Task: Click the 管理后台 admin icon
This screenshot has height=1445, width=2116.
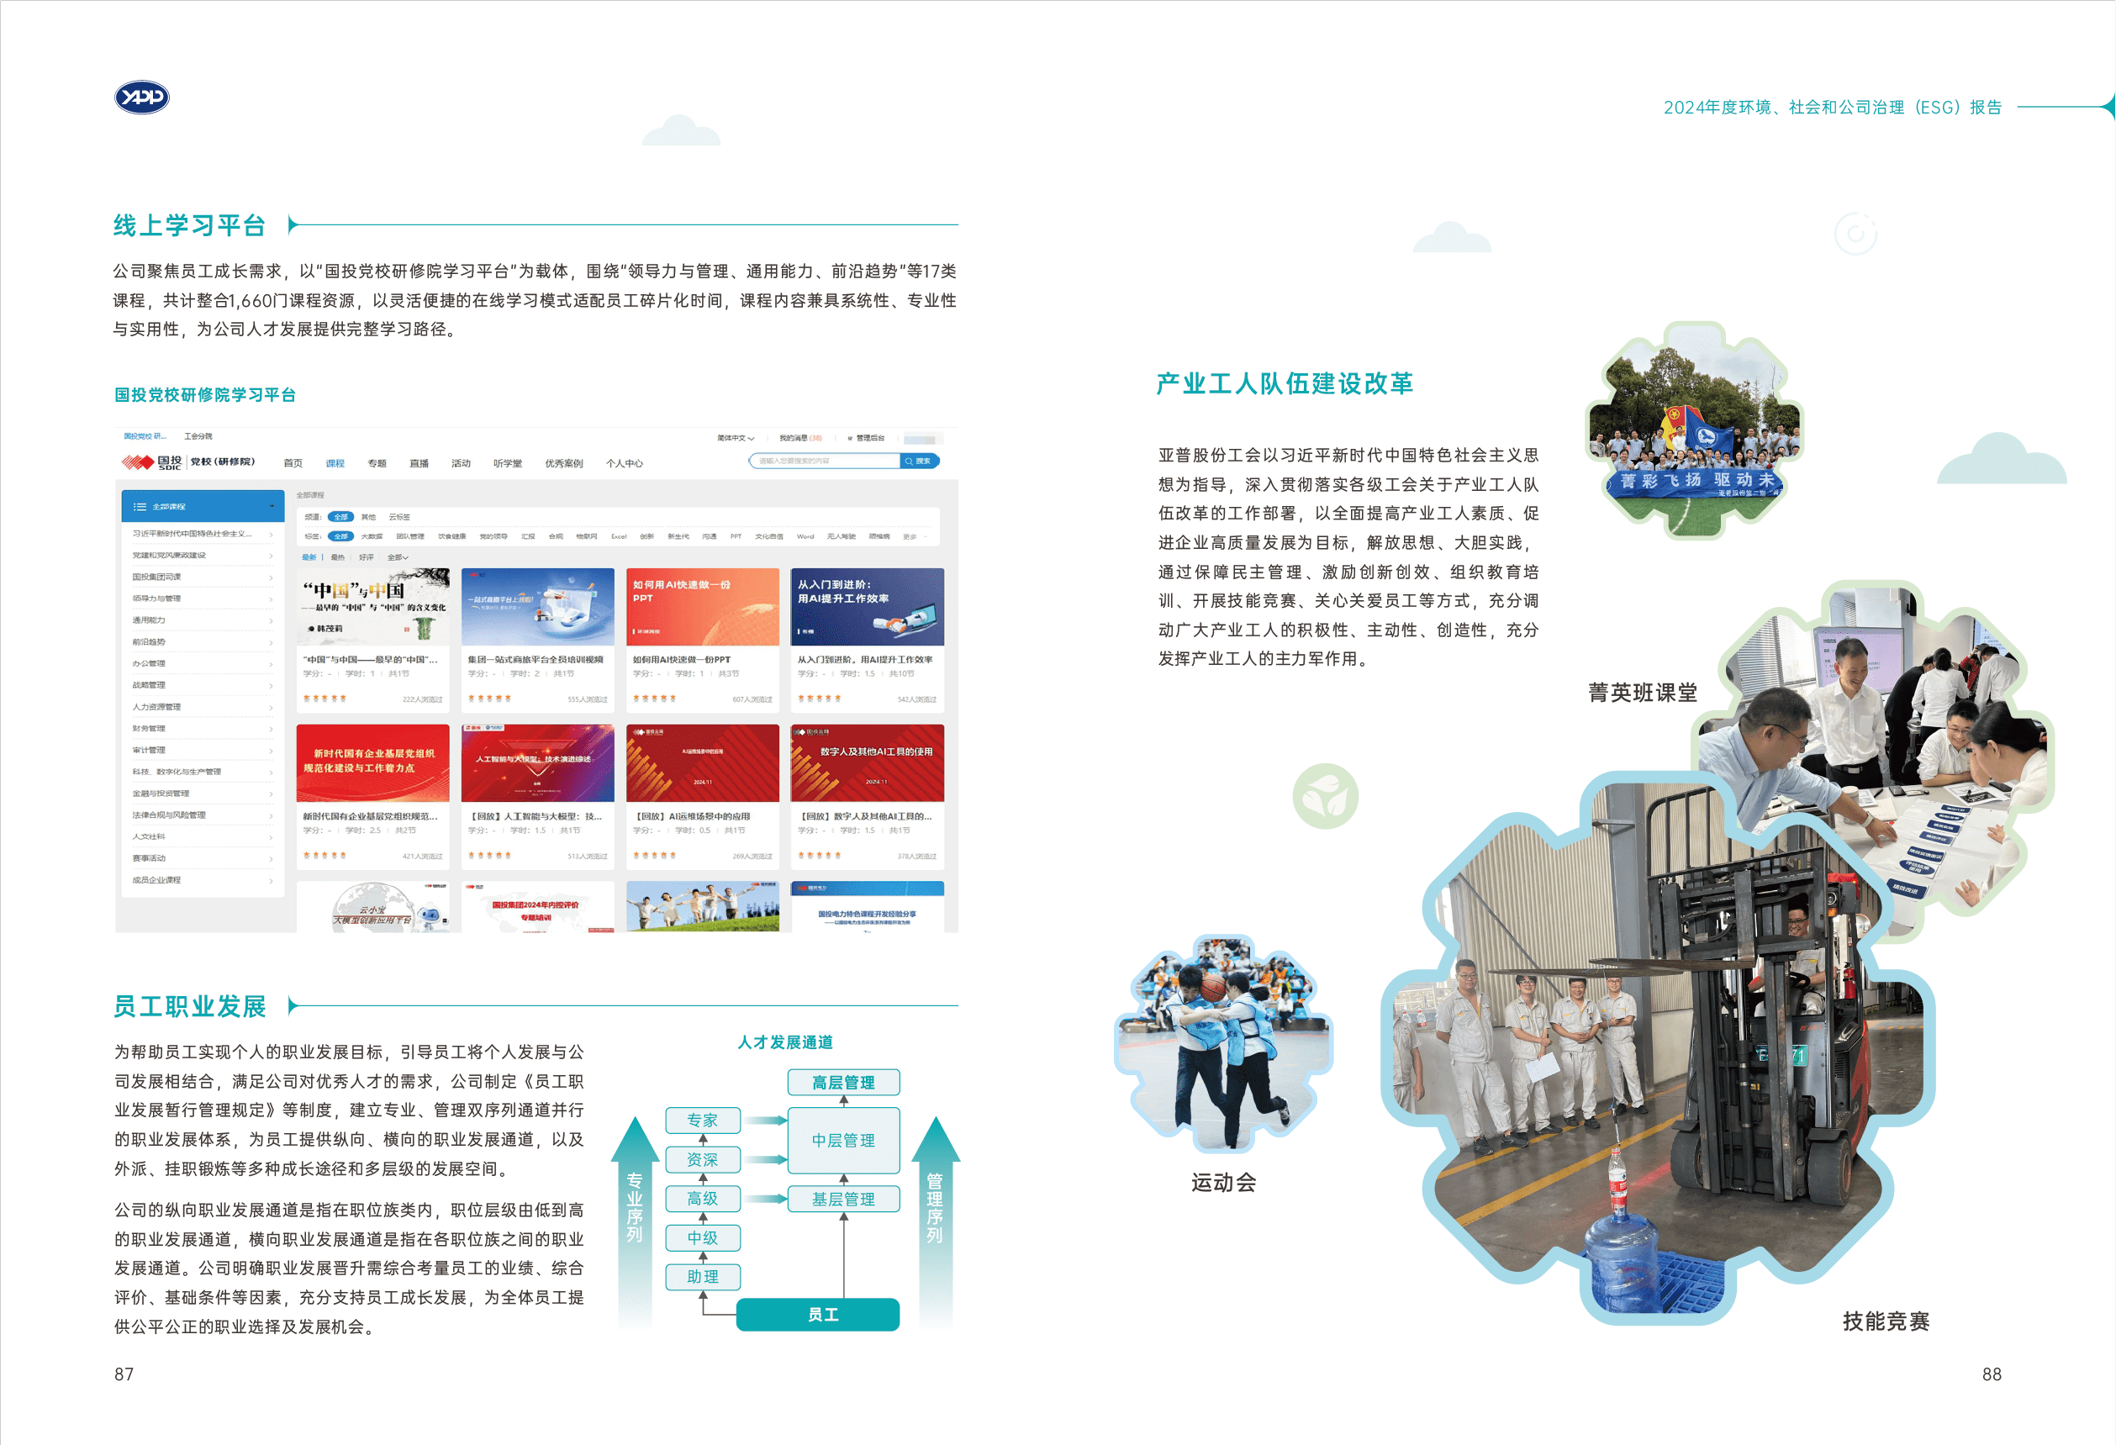Action: click(851, 438)
